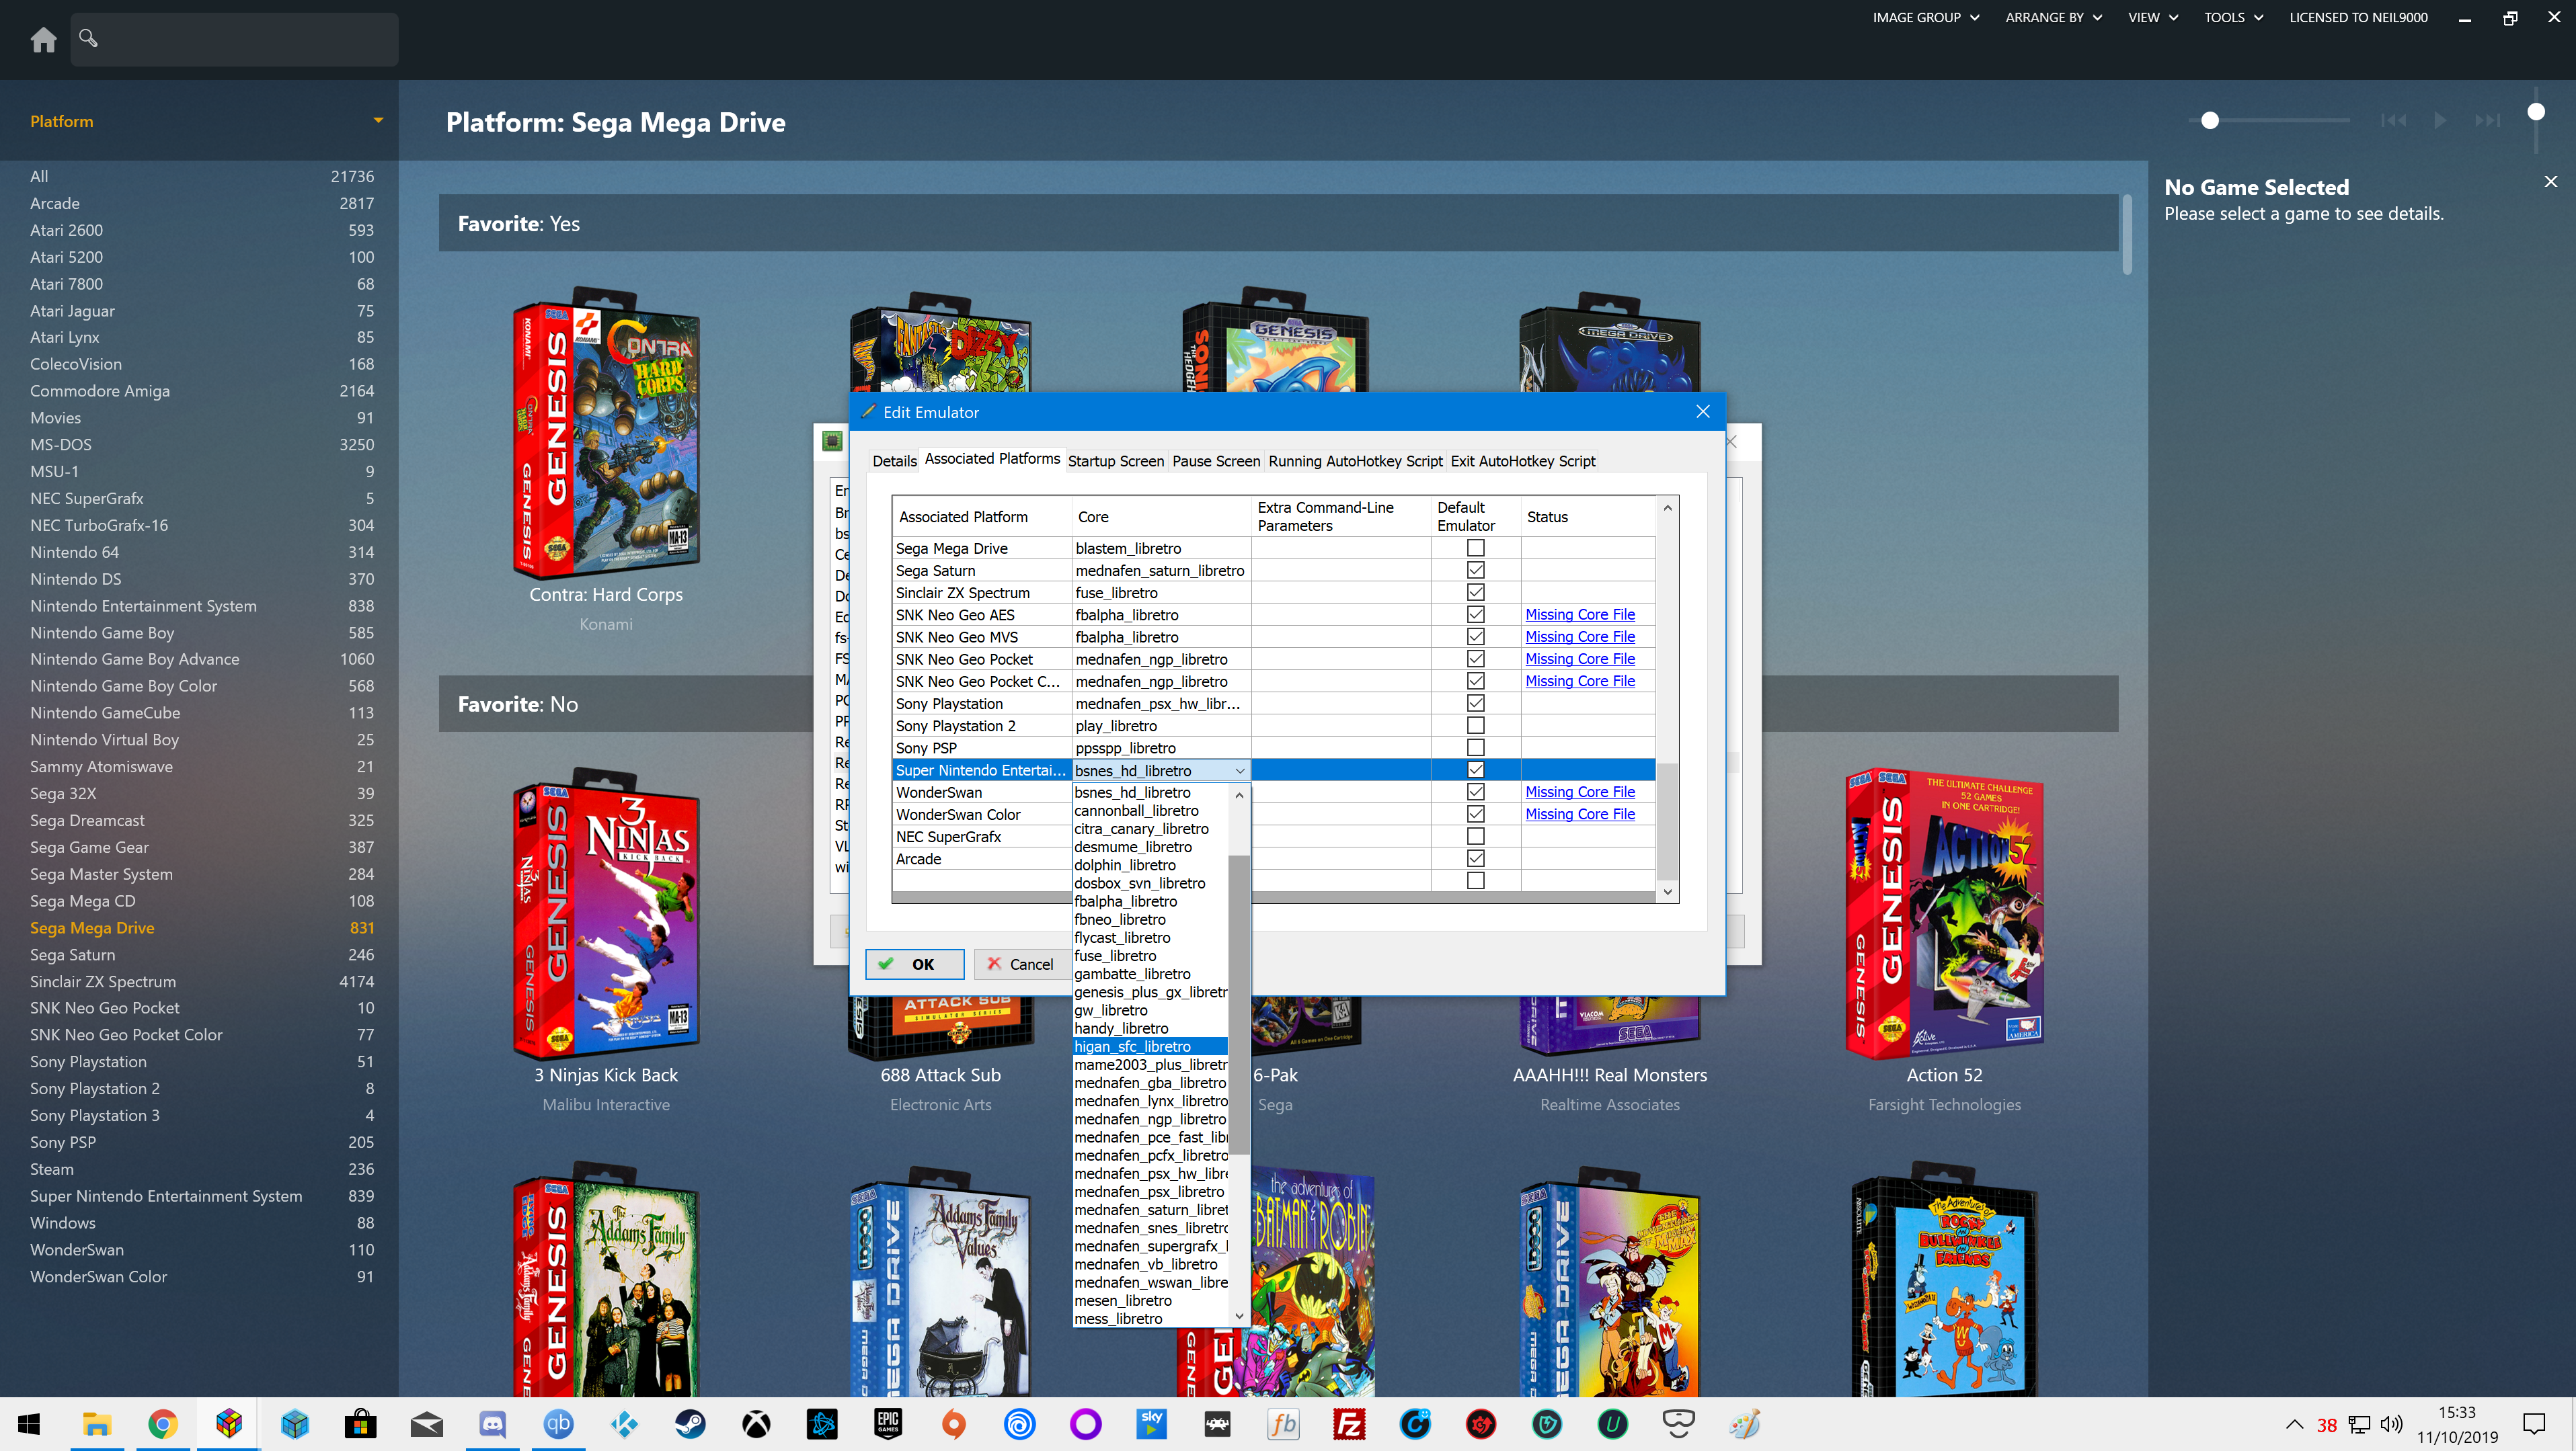Open Discord from the taskbar
This screenshot has width=2576, height=1451.
pyautogui.click(x=492, y=1424)
